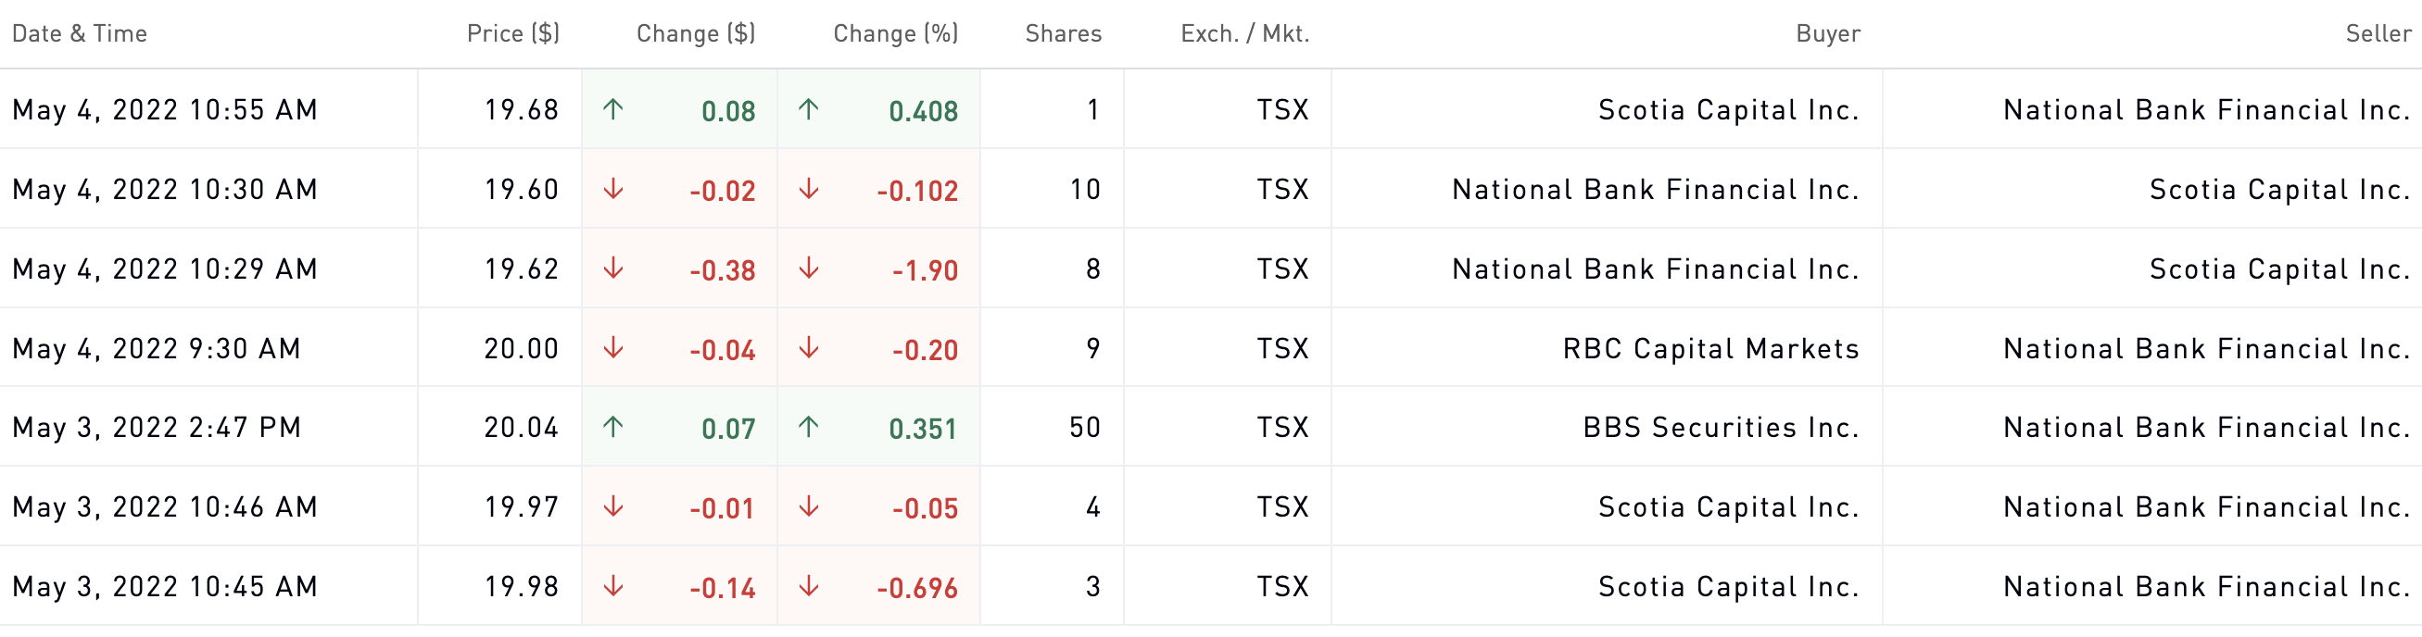Click the -0.14 dollar change value
2422x637 pixels.
pos(722,588)
